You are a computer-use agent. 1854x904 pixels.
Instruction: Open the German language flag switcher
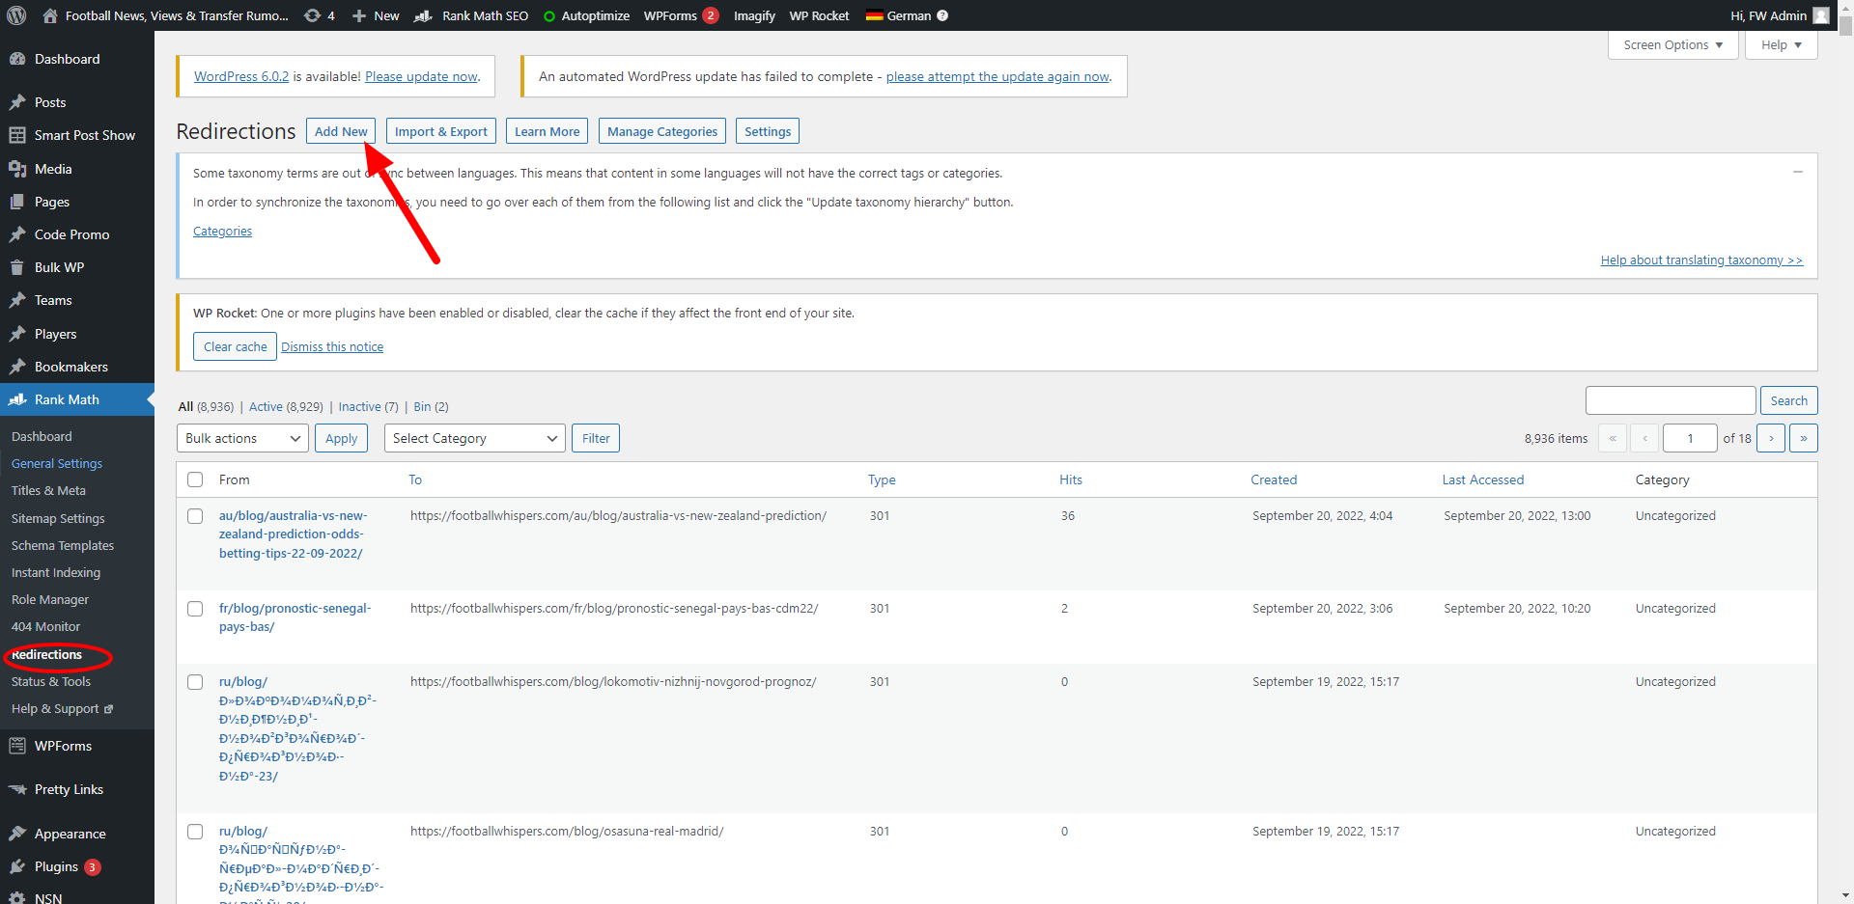coord(875,15)
